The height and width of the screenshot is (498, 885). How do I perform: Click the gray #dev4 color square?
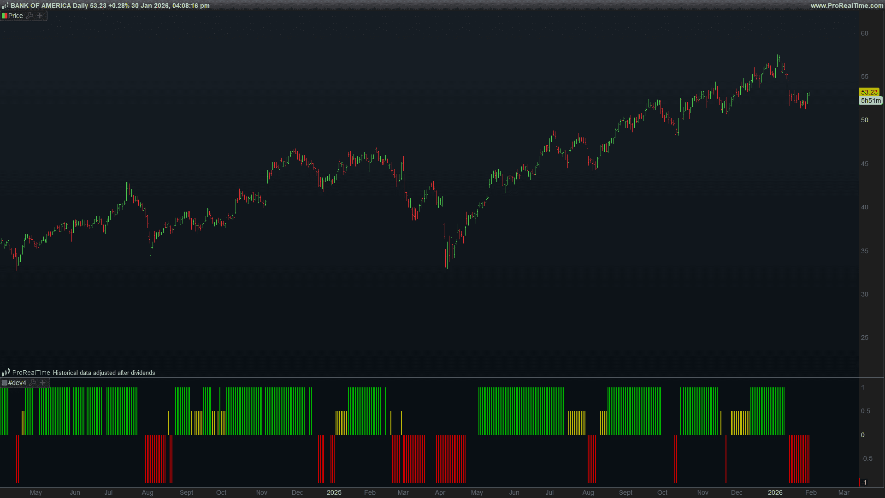(4, 383)
